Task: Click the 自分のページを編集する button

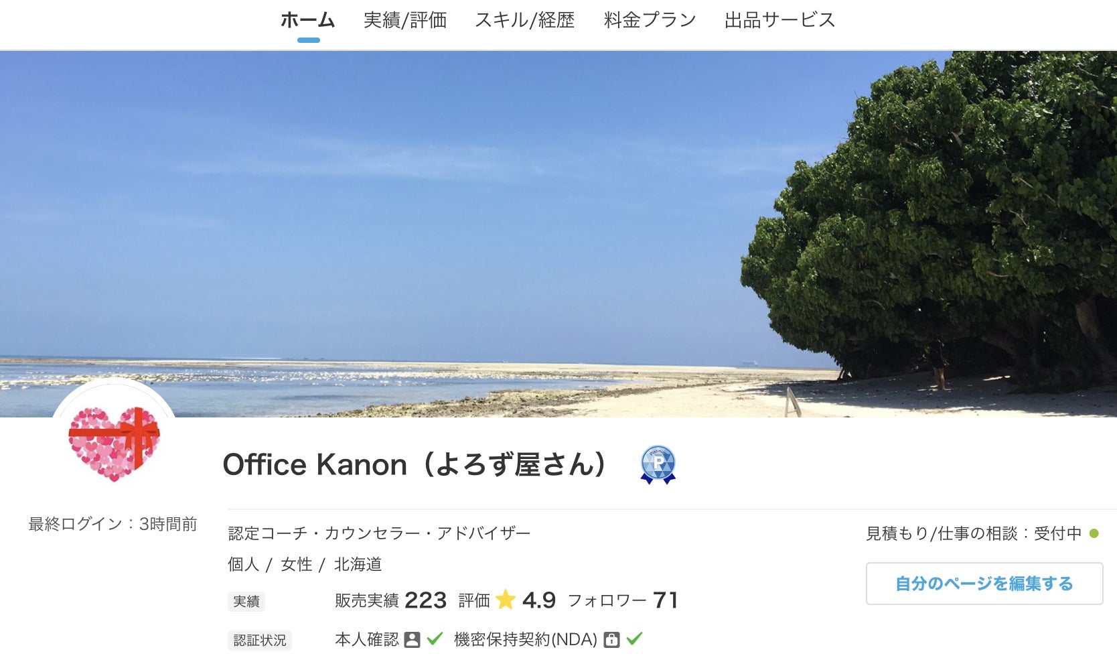Action: [984, 584]
